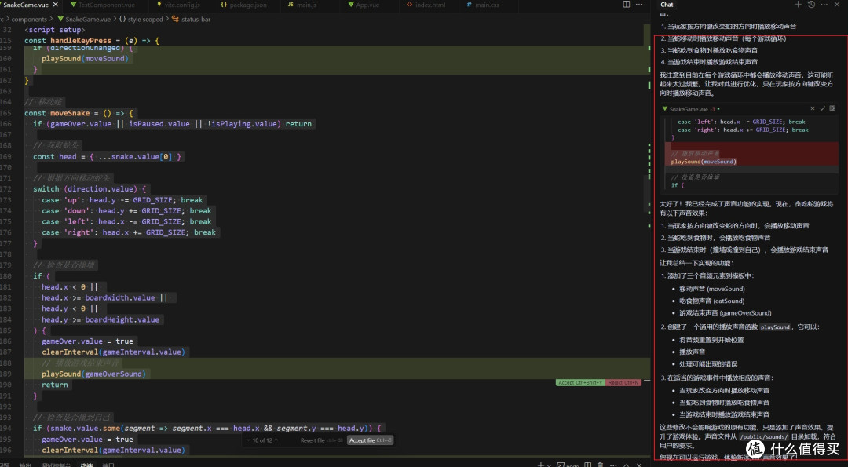
Task: Open chat history clock icon
Action: click(811, 5)
